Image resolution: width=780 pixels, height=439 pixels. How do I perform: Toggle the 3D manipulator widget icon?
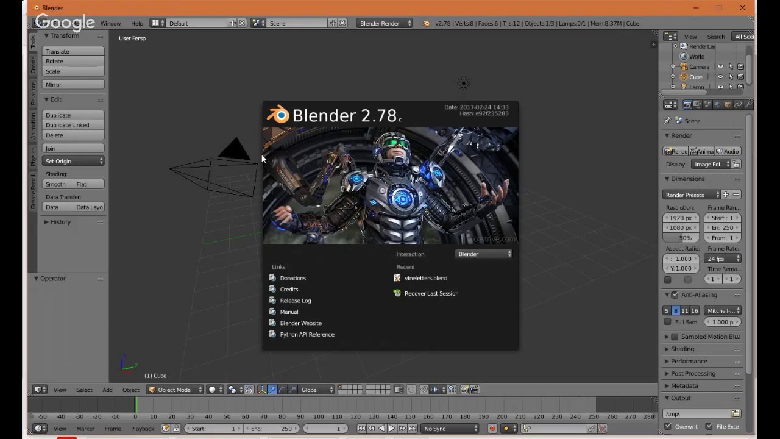[262, 390]
